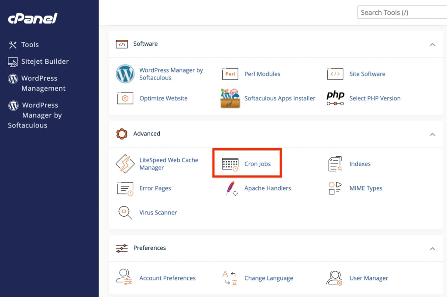Open WordPress Management from the sidebar
This screenshot has width=447, height=297.
39,83
